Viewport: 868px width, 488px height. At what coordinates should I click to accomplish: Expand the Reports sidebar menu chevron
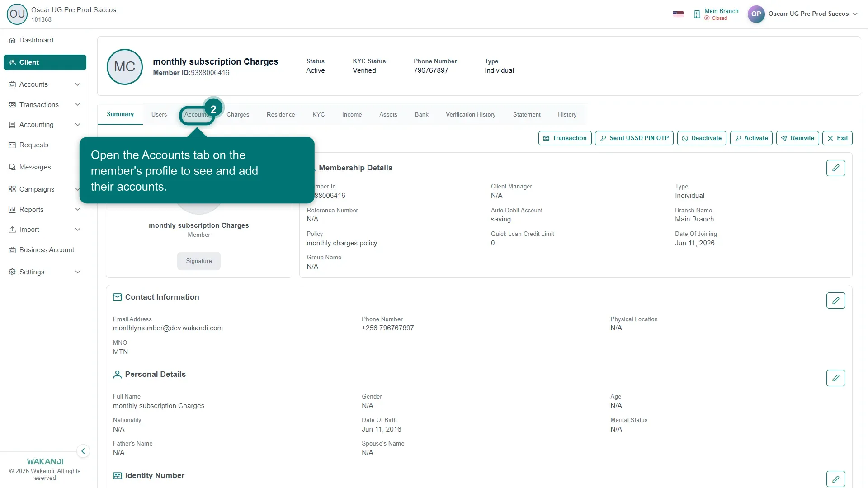(78, 210)
